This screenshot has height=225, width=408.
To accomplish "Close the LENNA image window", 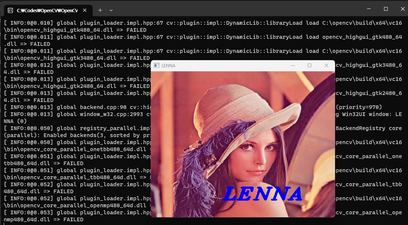I will 326,65.
